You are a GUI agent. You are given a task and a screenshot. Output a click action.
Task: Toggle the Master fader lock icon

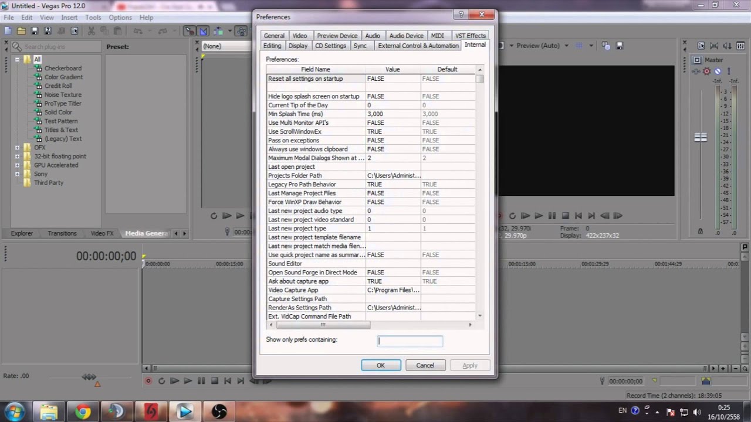pyautogui.click(x=700, y=232)
